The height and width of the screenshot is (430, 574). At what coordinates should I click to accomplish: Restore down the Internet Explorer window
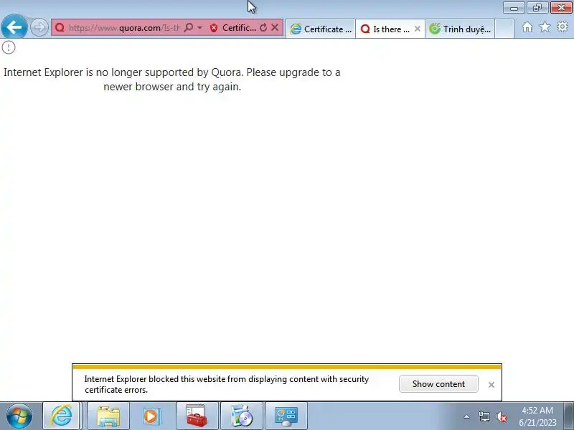(537, 8)
